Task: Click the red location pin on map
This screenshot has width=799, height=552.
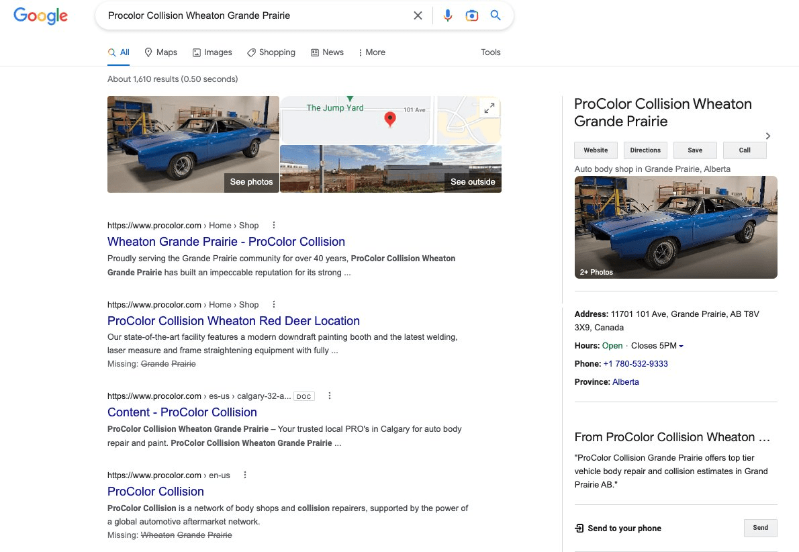Action: [390, 120]
